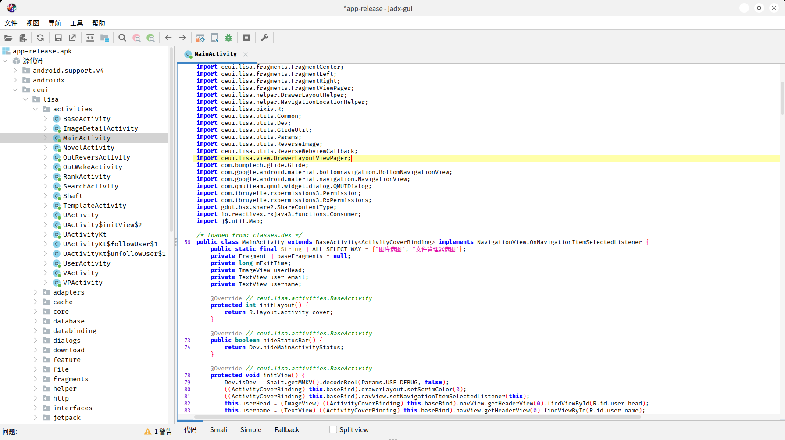This screenshot has width=785, height=440.
Task: Open the 导航 menu
Action: pyautogui.click(x=55, y=23)
